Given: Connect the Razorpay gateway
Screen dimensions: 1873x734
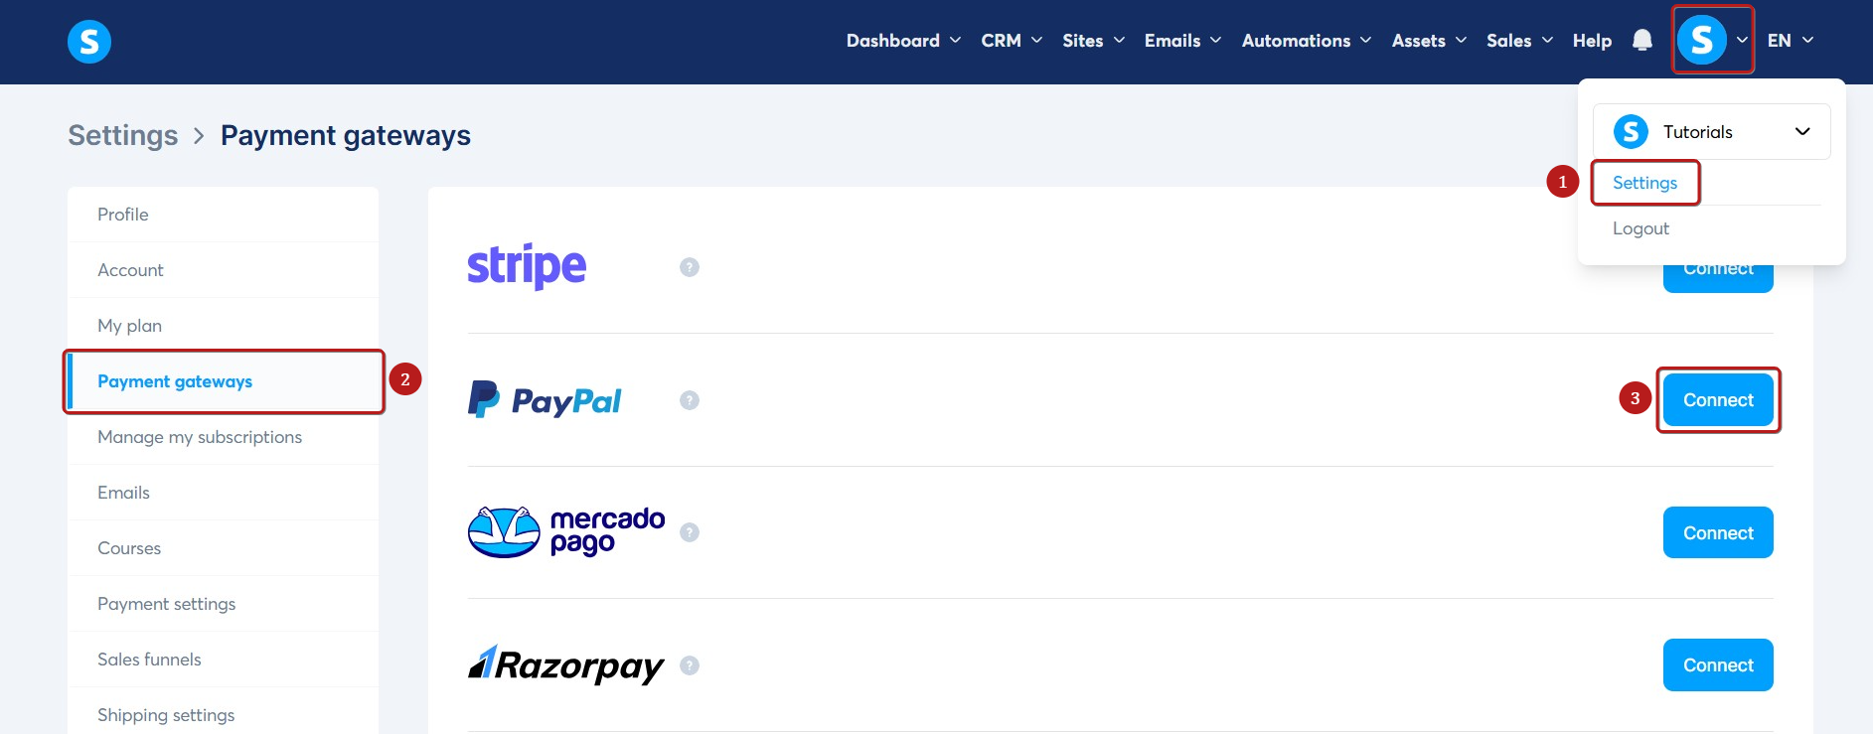Looking at the screenshot, I should click(1718, 665).
